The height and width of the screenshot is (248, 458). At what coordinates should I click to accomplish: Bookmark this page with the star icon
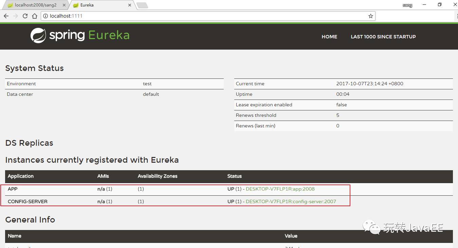pyautogui.click(x=370, y=16)
